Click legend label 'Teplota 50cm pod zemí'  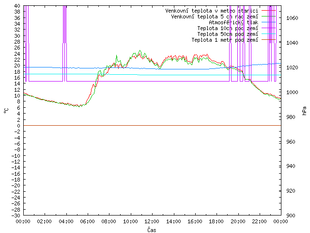point(228,34)
